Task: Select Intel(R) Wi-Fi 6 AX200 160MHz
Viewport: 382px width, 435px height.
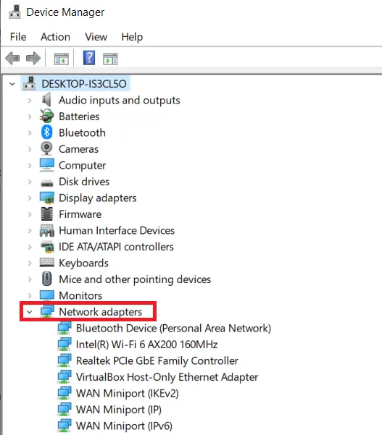Action: [x=146, y=345]
